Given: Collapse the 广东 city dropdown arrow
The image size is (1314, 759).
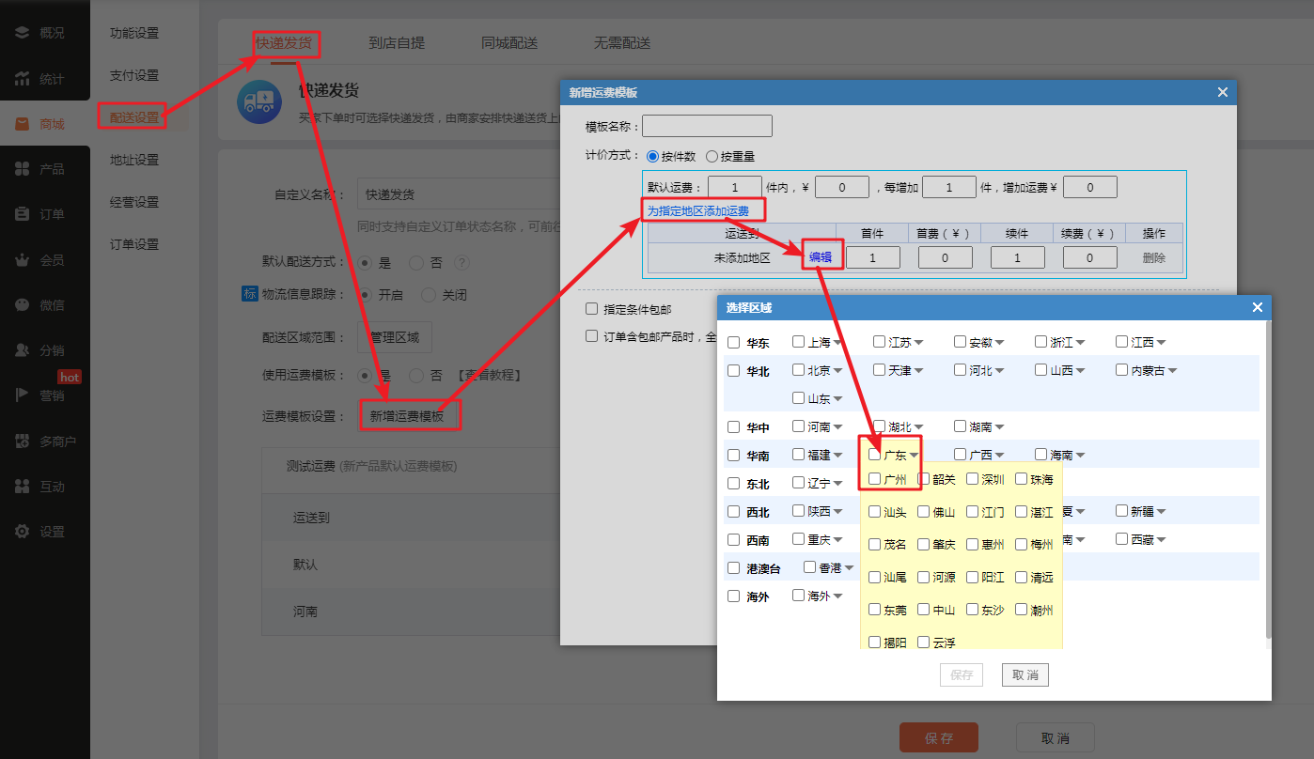Looking at the screenshot, I should (914, 456).
